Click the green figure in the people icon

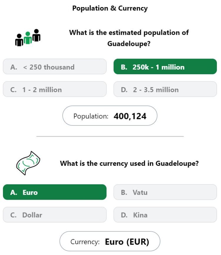pos(28,38)
